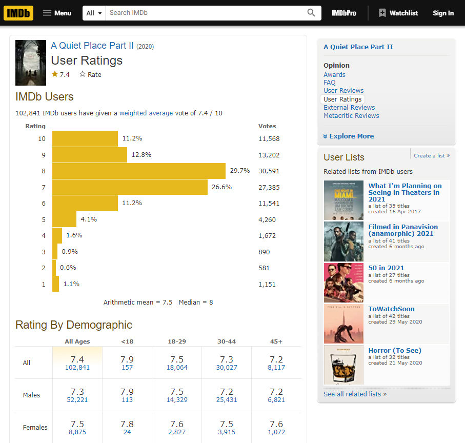Viewport: 465px width, 443px height.
Task: Go to Awards in Opinion menu
Action: click(334, 74)
